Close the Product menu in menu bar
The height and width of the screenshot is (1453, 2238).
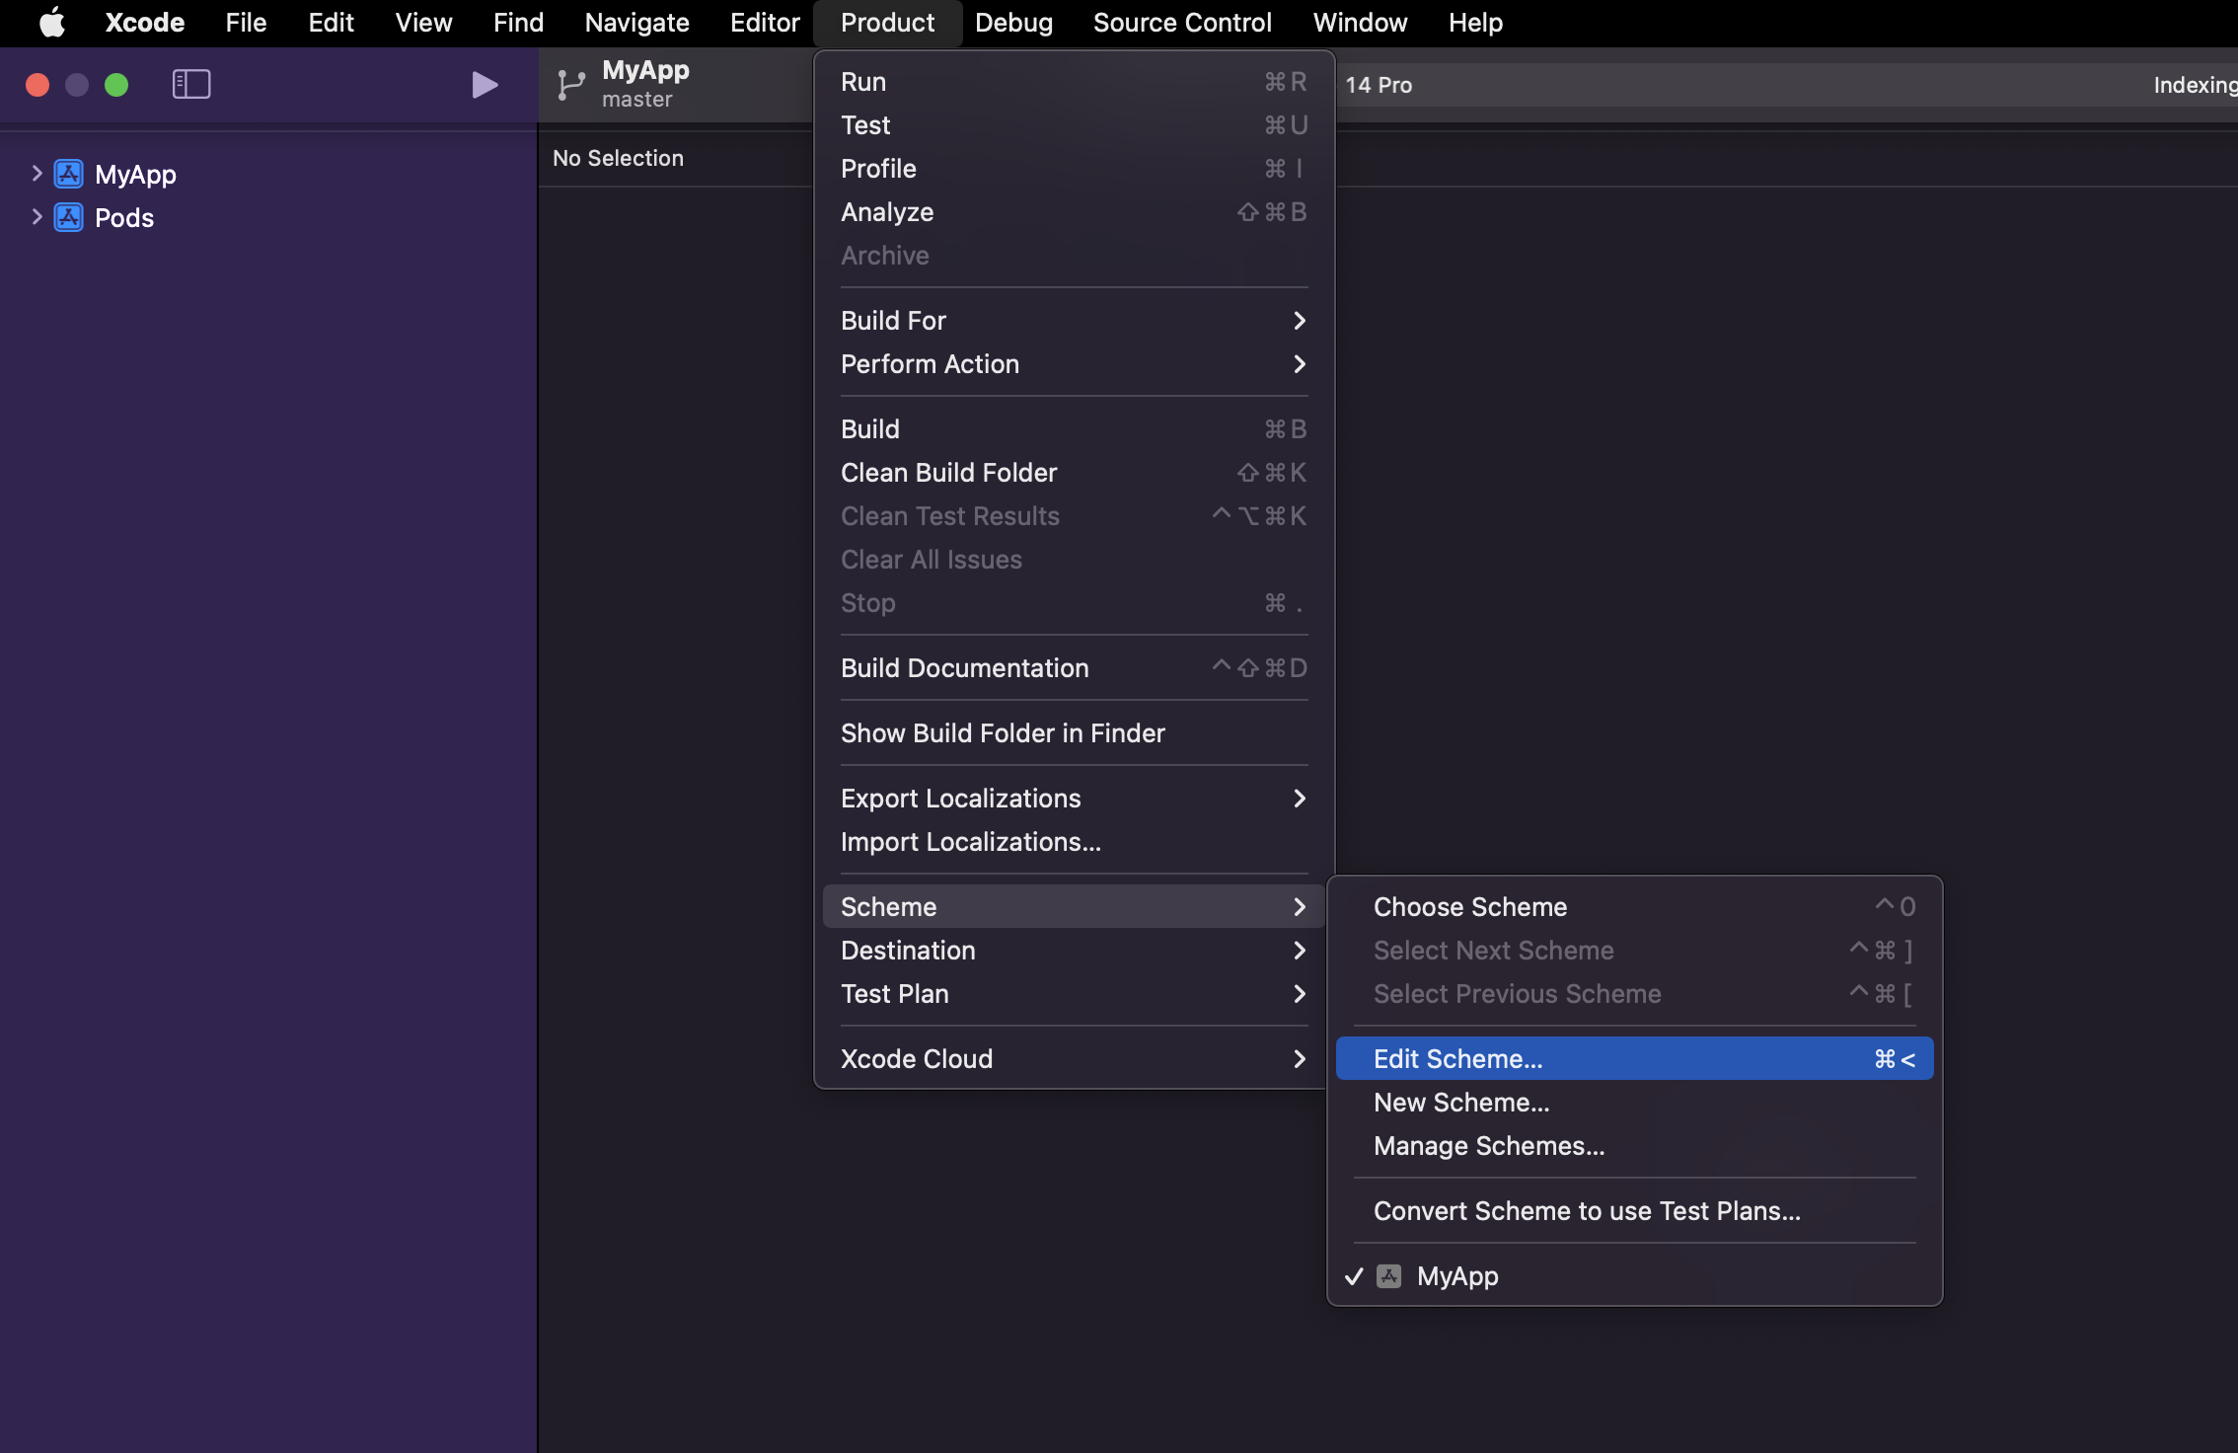pos(887,23)
